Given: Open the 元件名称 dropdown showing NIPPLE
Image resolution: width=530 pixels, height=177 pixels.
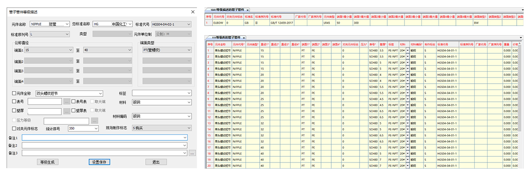Looking at the screenshot, I should point(49,24).
